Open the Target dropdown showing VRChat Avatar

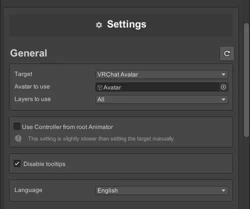[162, 74]
